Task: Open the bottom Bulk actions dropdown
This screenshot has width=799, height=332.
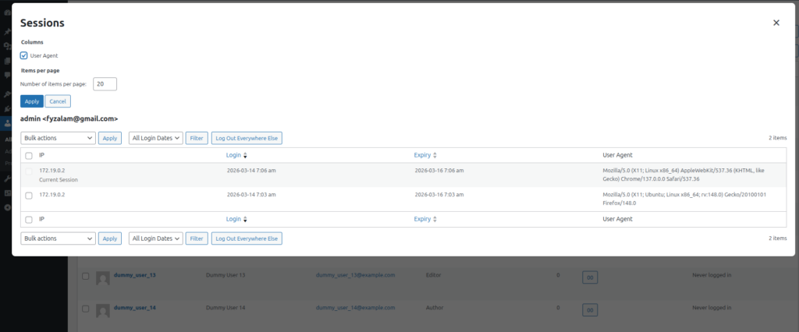Action: coord(58,238)
